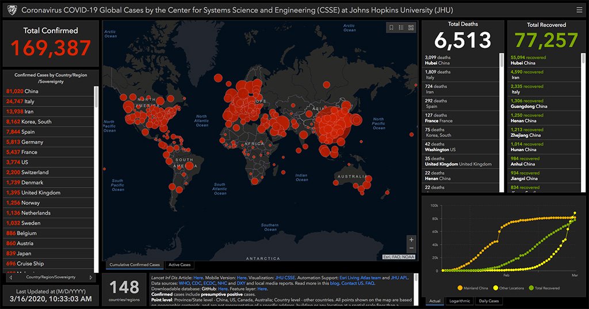Select 839 Japan row
The width and height of the screenshot is (589, 309).
[48, 254]
